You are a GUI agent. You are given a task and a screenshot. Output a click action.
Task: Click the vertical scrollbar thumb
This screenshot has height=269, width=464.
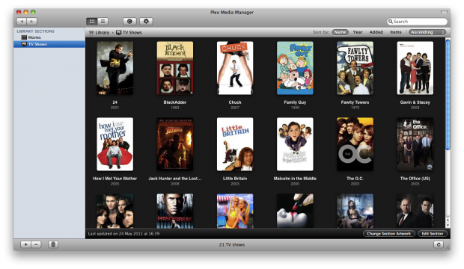[x=448, y=95]
